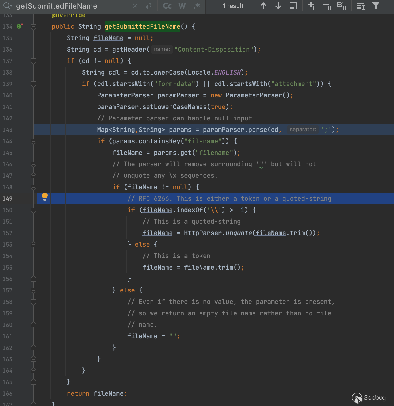Select all occurrences icon
Viewport: 394px width, 406px height.
click(342, 6)
